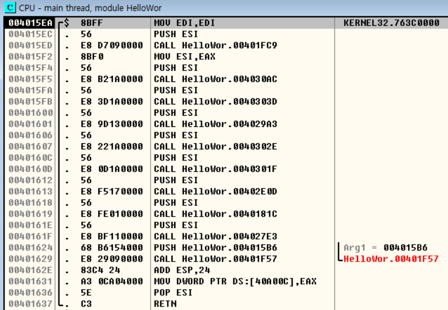
Task: Click hex bytes E8 9D130000
Action: point(112,124)
